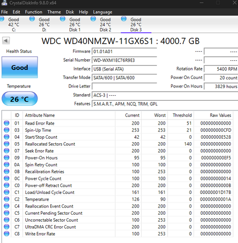Screen dimensions: 238x243
Task: Click the C: drive blue status orb
Action: [x=2, y=19]
